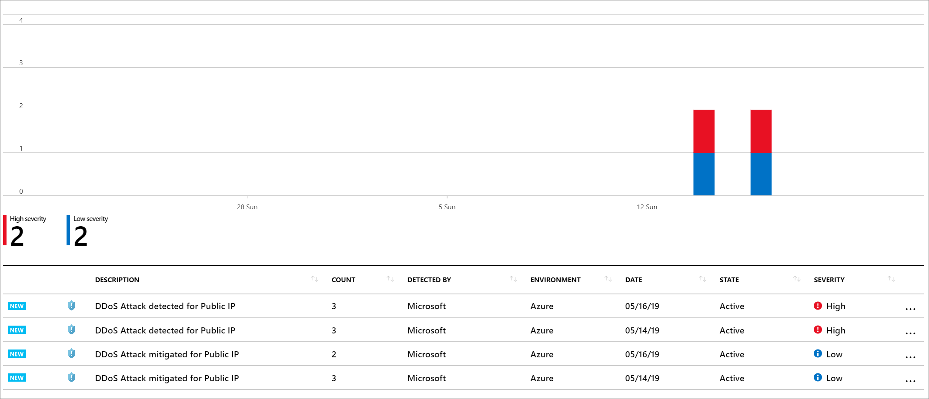The image size is (929, 399).
Task: Click shield icon on 05/14/19 mitigated alert
Action: tap(72, 377)
